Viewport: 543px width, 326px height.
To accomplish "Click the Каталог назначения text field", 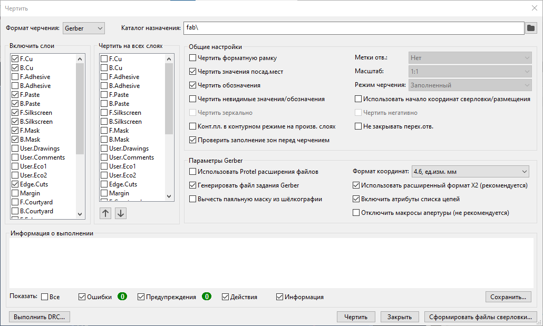I will (353, 28).
